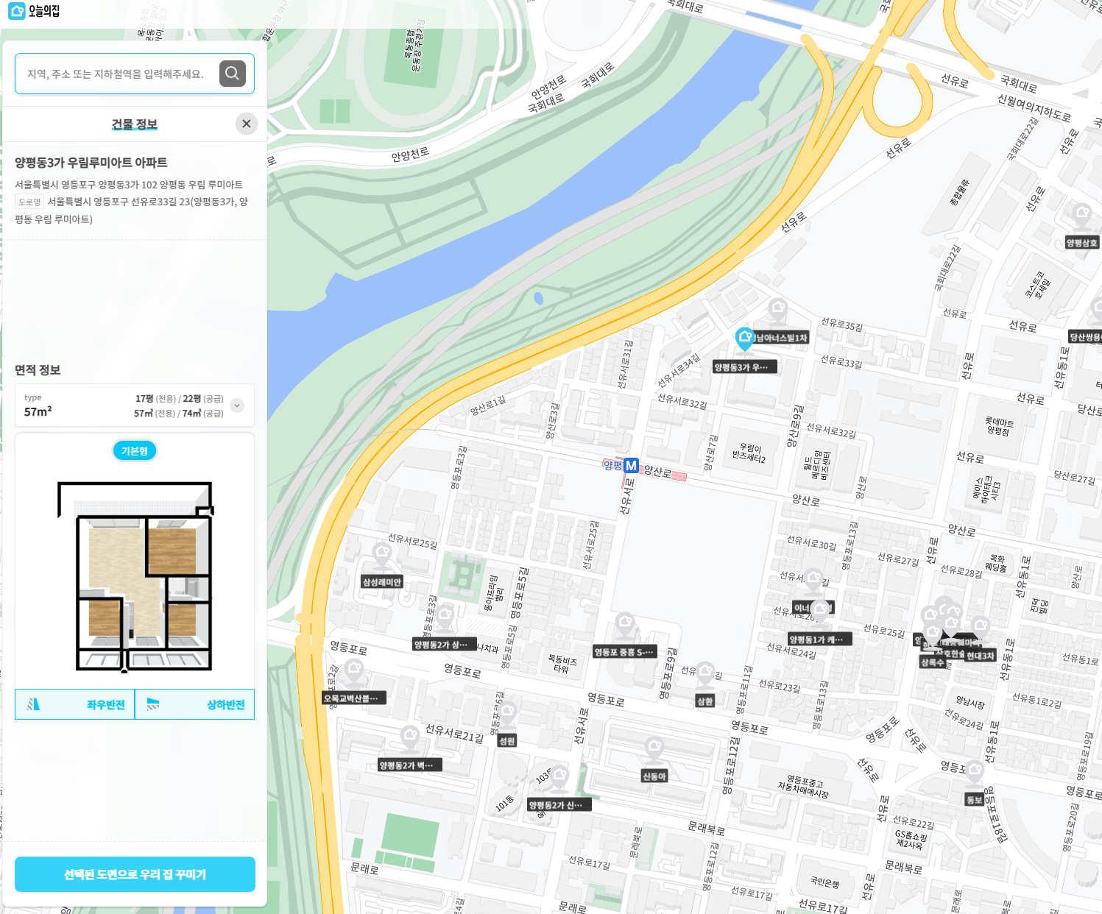Click the selected blue 양평동3가 우… marker
Image resolution: width=1102 pixels, height=914 pixels.
click(745, 339)
